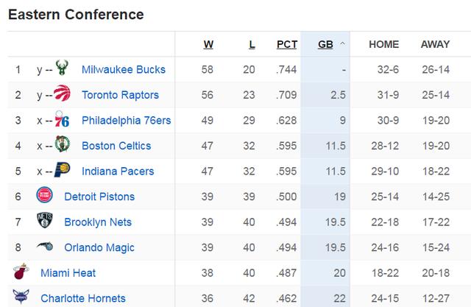Open the Miami Heat flame logo
This screenshot has height=307, width=471.
[x=21, y=271]
